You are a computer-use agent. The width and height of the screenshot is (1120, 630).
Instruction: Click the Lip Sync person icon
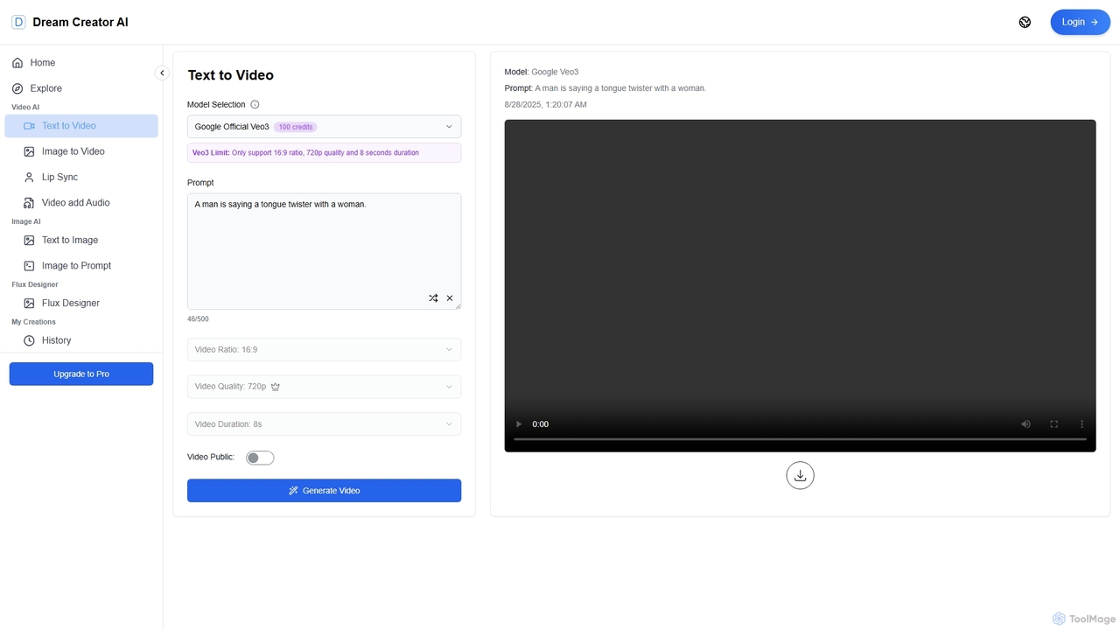click(29, 177)
